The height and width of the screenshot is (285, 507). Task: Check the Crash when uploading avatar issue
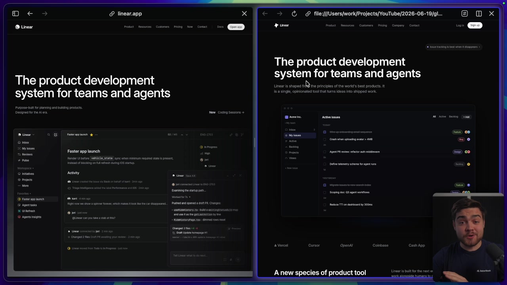point(325,139)
